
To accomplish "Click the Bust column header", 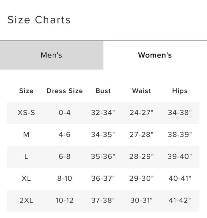I will pyautogui.click(x=103, y=91).
